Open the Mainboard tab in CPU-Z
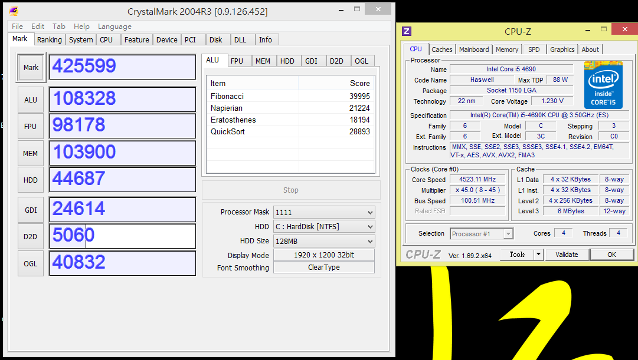 pyautogui.click(x=474, y=49)
